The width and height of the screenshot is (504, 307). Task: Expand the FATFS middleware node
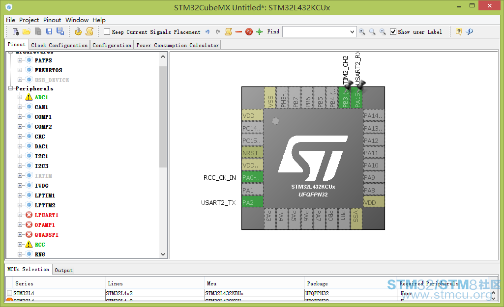(x=20, y=60)
